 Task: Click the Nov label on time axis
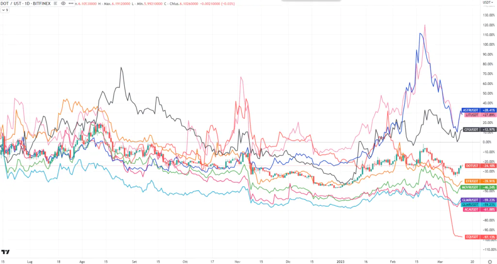pyautogui.click(x=237, y=262)
